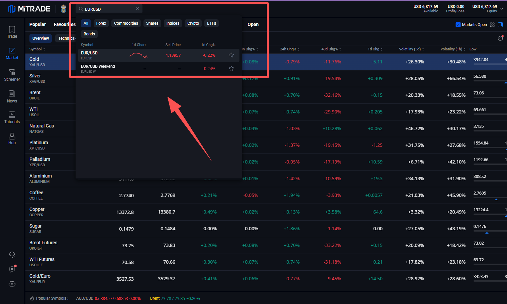
Task: Open the News sidebar section
Action: point(12,97)
